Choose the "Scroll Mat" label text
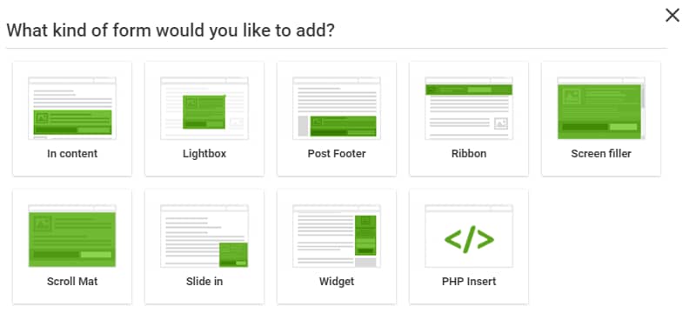 point(72,281)
